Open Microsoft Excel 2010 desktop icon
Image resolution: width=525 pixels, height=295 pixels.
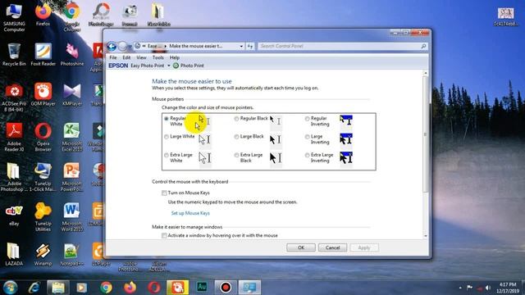72,137
